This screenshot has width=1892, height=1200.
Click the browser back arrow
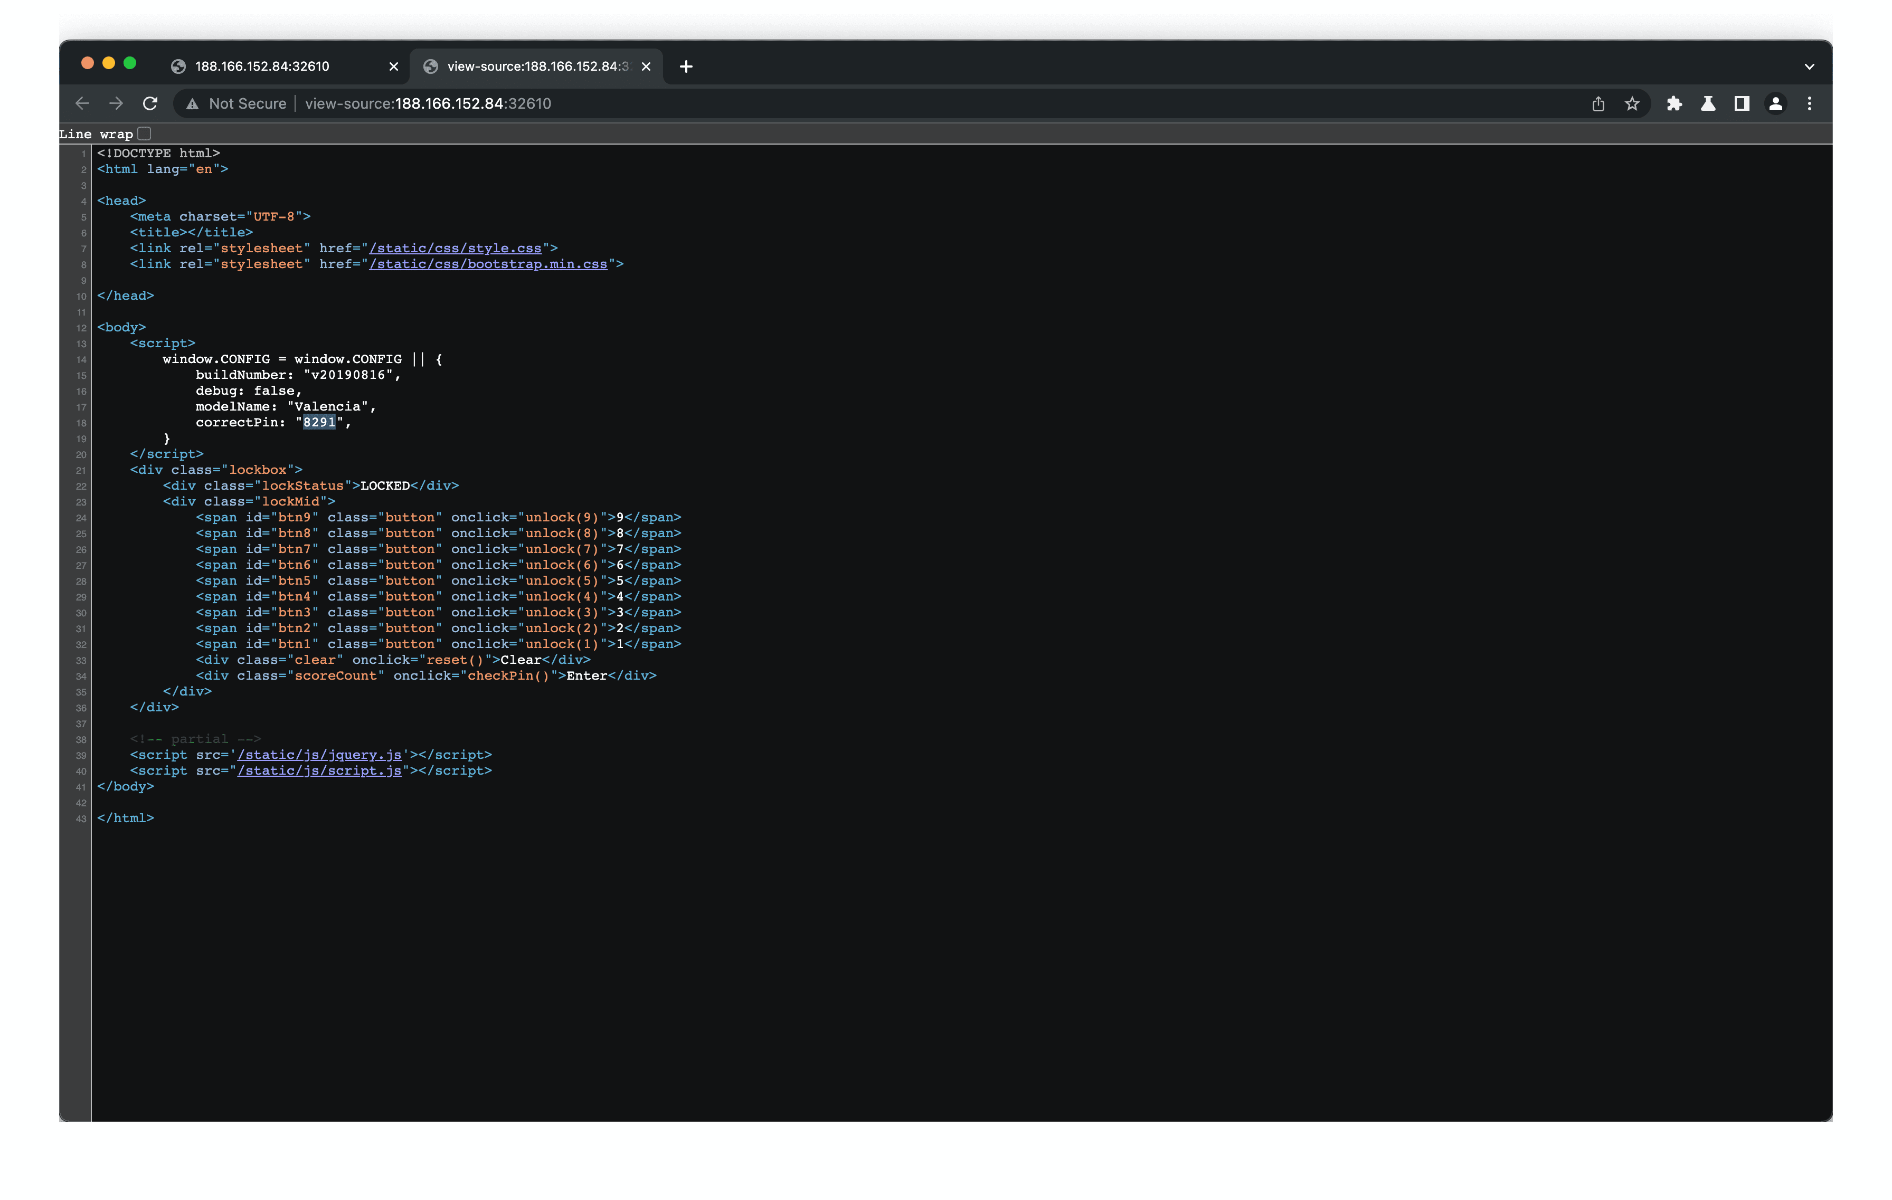[82, 103]
